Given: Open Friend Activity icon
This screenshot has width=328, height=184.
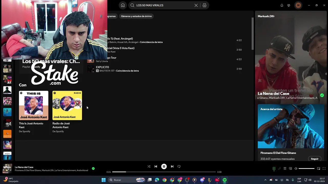Looking at the screenshot, I should pos(289,5).
